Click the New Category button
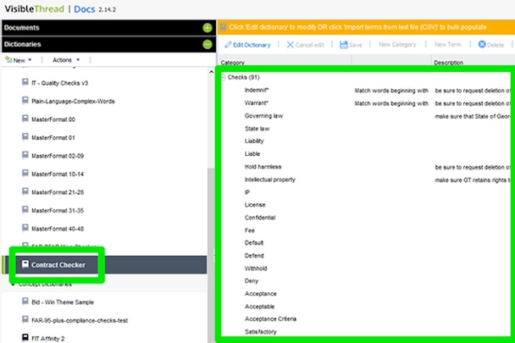The width and height of the screenshot is (515, 343). tap(398, 44)
